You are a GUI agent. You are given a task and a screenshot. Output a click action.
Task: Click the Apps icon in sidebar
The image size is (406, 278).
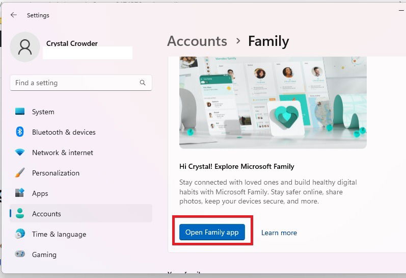coord(20,193)
